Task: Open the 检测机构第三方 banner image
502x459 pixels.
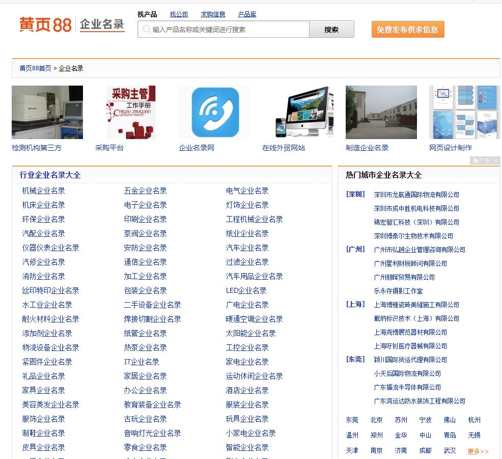Action: coord(47,112)
